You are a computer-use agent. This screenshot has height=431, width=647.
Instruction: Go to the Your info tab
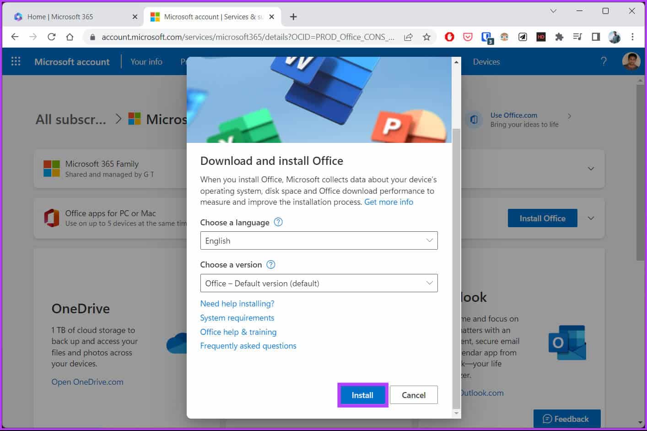[146, 62]
